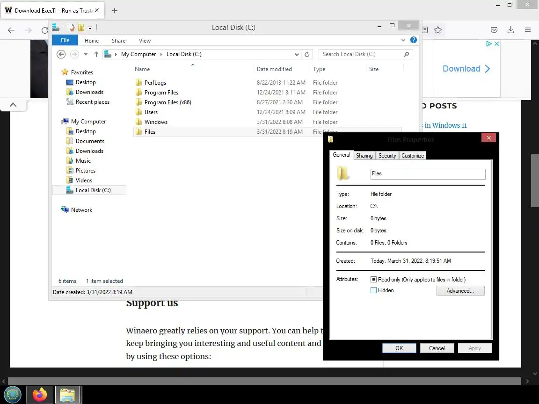
Task: Expand the Explorer ribbon chevron
Action: [x=403, y=40]
